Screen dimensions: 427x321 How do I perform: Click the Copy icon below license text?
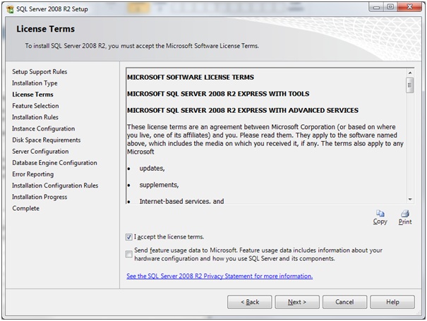[x=380, y=214]
